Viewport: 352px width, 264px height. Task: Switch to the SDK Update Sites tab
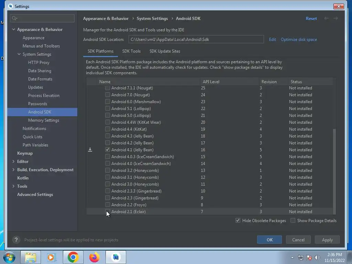point(165,51)
